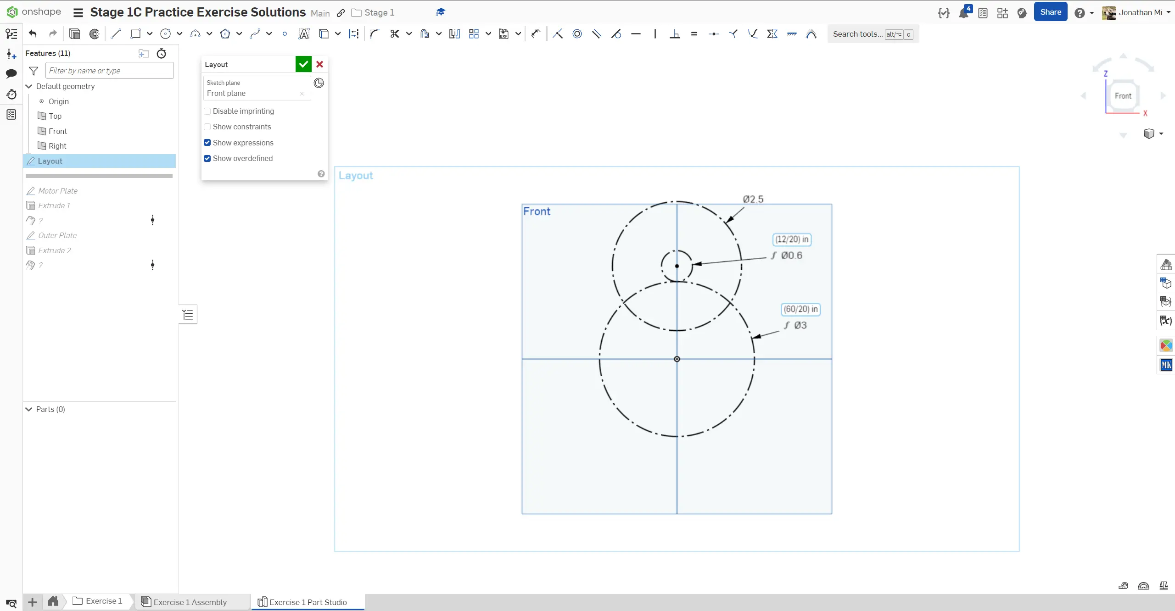The height and width of the screenshot is (611, 1175).
Task: Open the notifications bell
Action: coord(963,13)
